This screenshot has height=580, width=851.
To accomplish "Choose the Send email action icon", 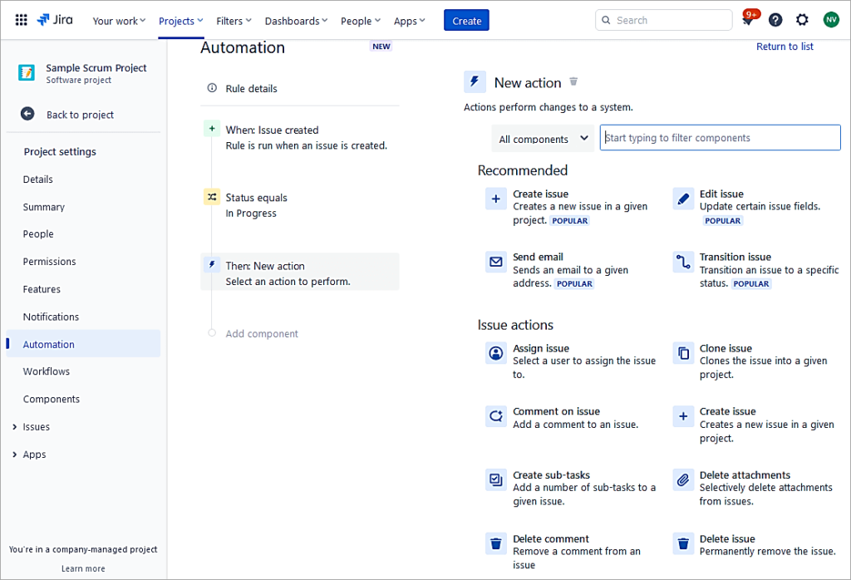I will coord(495,262).
